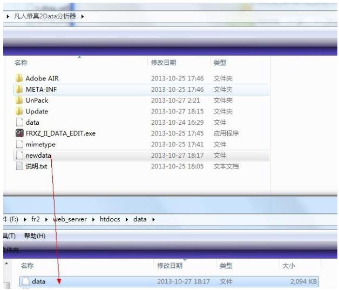339x290 pixels.
Task: Select the UnPack folder name
Action: (x=37, y=100)
